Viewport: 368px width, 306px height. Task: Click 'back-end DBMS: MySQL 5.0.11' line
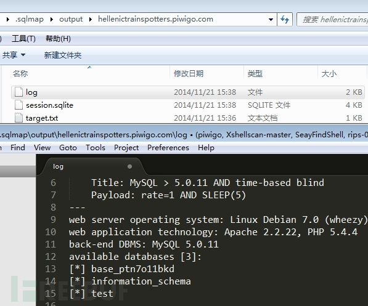point(144,244)
